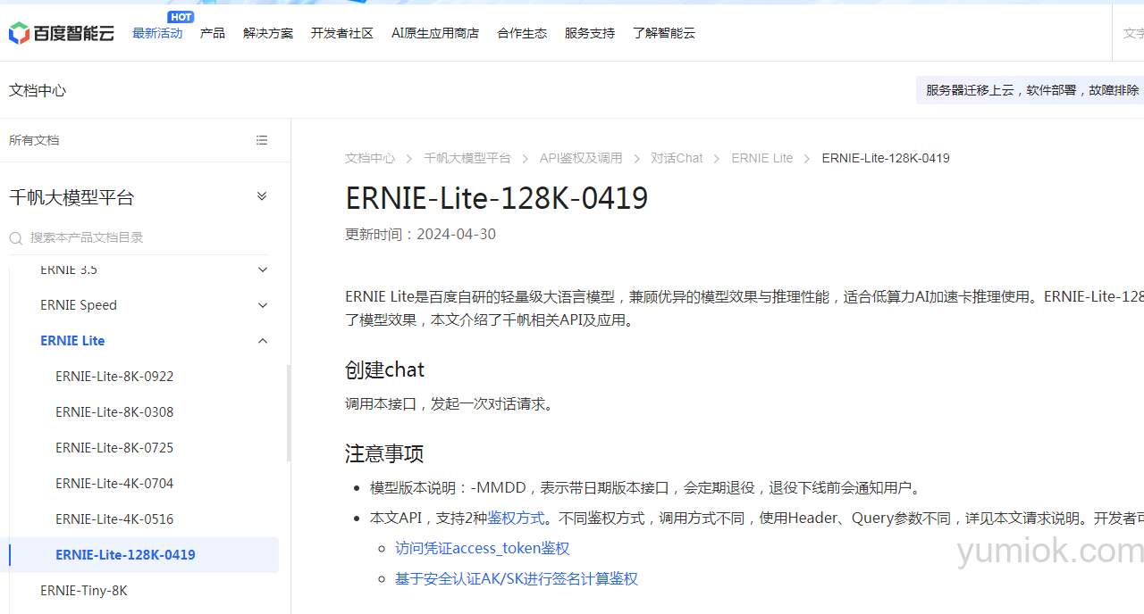Click the 创建chat heading

point(384,369)
